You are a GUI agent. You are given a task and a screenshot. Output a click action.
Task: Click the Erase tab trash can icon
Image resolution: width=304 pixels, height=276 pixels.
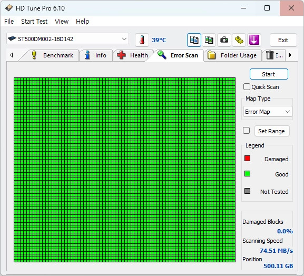click(x=270, y=55)
